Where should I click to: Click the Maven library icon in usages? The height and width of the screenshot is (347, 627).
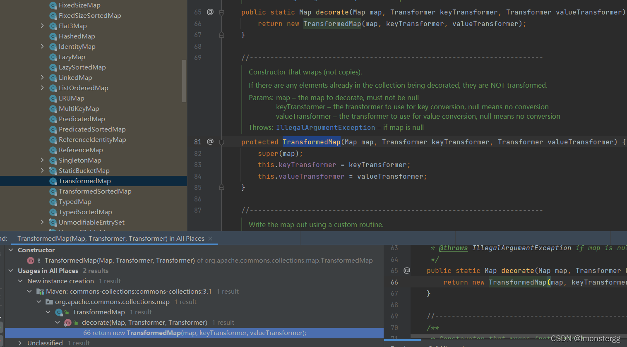(x=41, y=292)
